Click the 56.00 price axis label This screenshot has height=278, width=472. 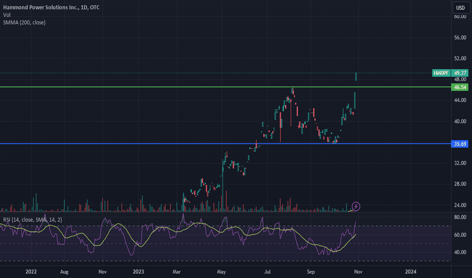coord(460,37)
